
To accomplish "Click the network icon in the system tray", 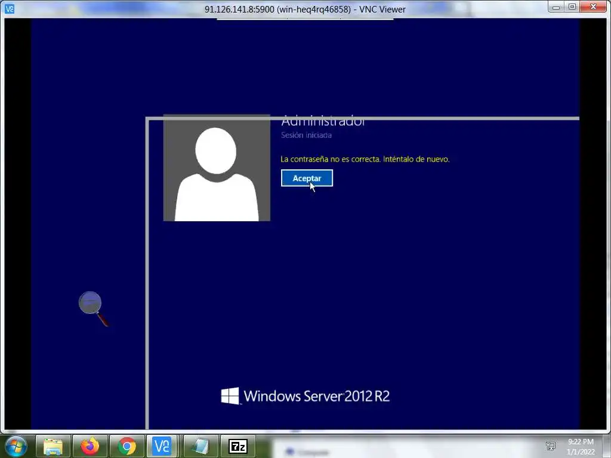I will click(x=551, y=445).
